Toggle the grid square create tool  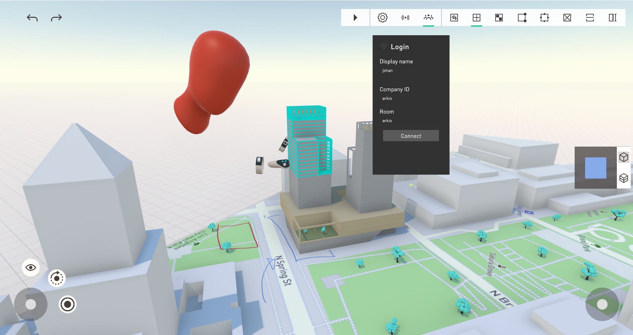tap(476, 18)
